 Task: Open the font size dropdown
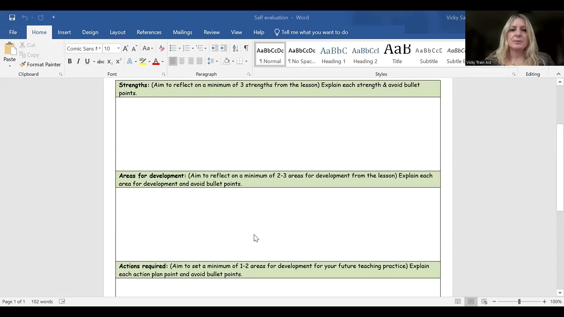pyautogui.click(x=118, y=48)
